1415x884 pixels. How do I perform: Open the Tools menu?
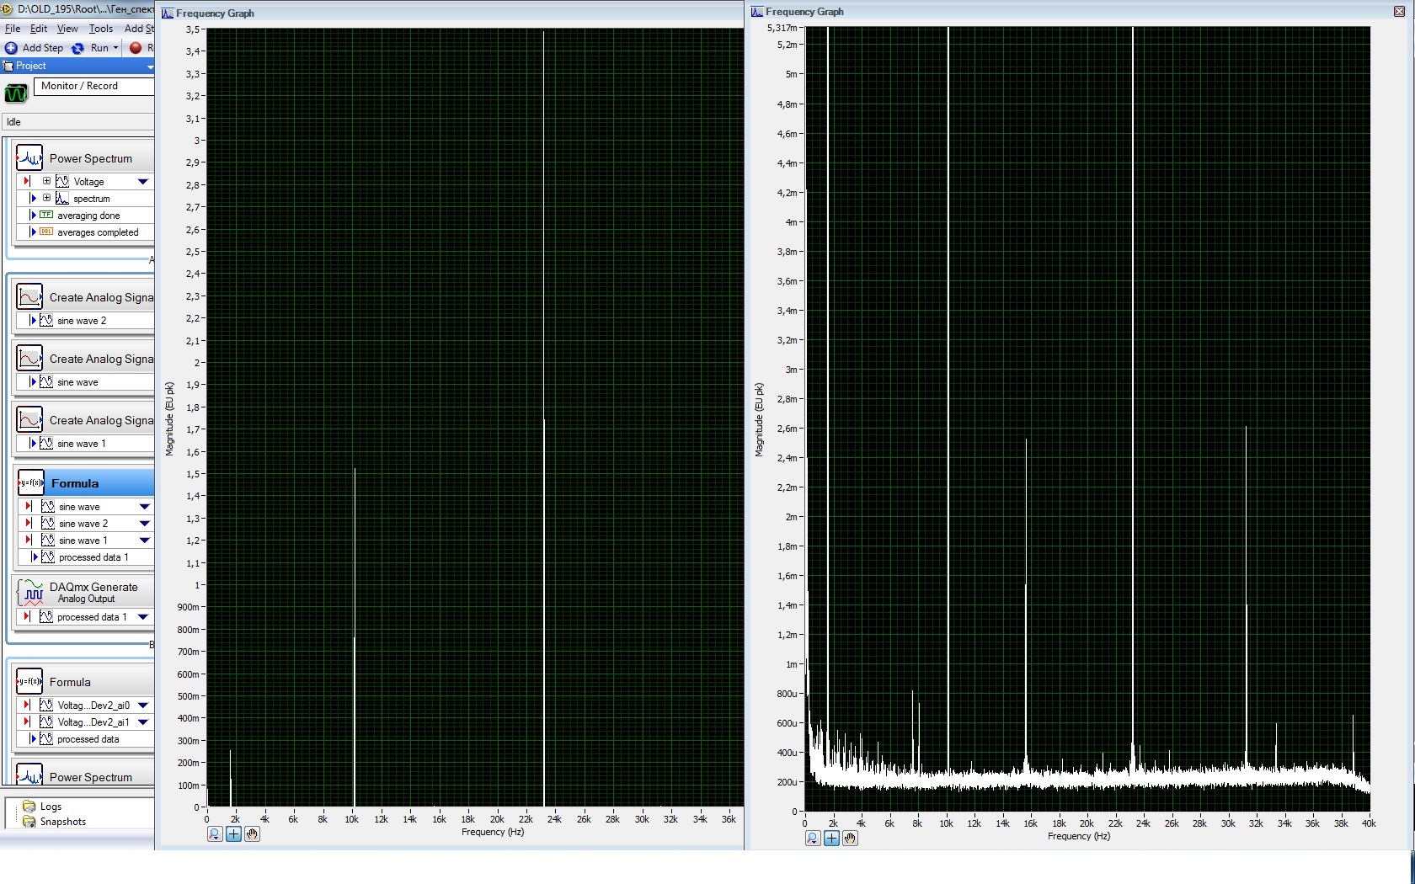(100, 29)
